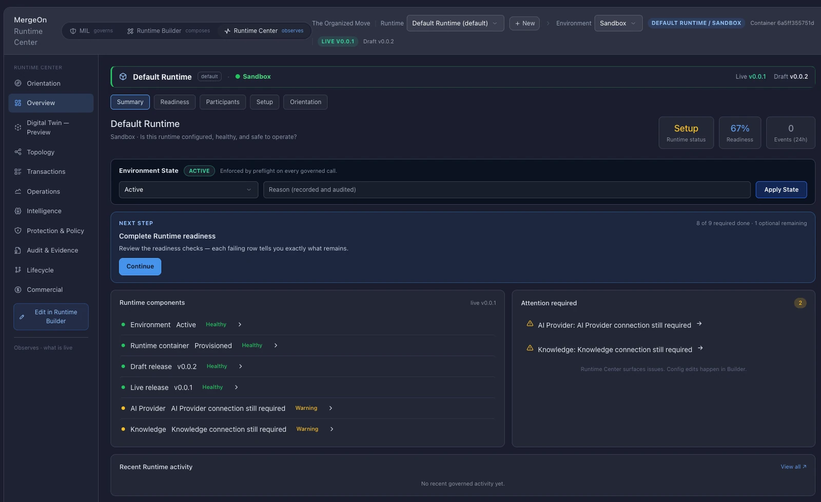Click the attention count badge 2

click(x=800, y=303)
